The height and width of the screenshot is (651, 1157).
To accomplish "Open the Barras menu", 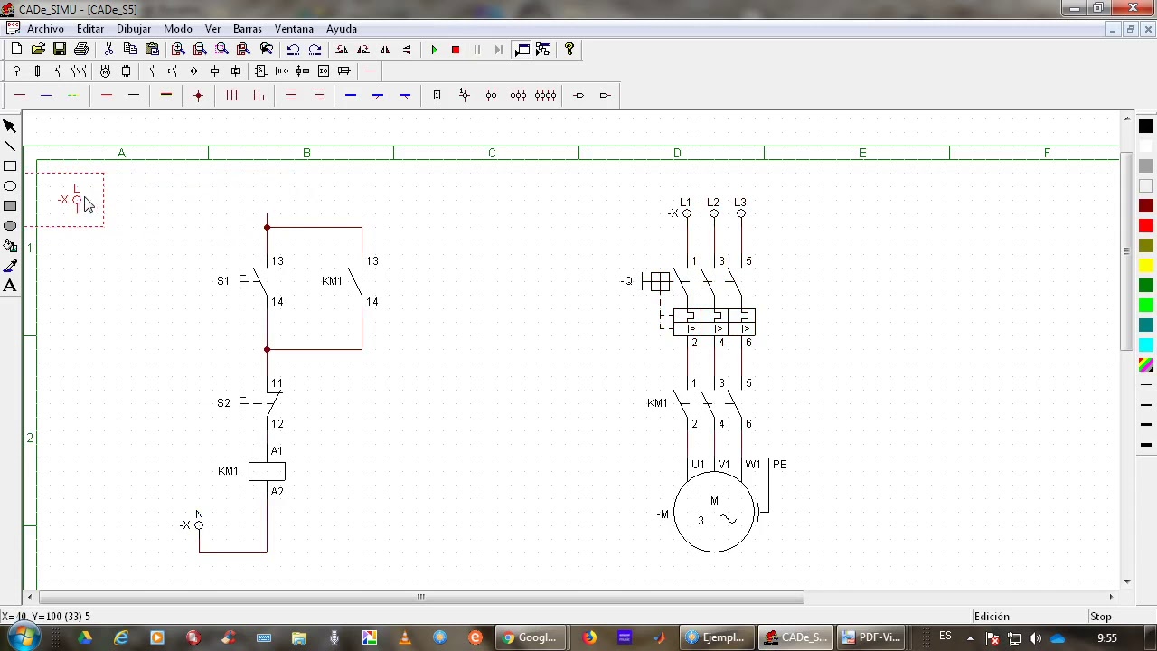I will click(248, 29).
